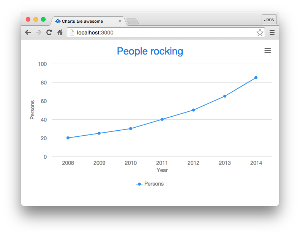Image resolution: width=300 pixels, height=236 pixels.
Task: Click the 2014 data point
Action: tap(256, 77)
